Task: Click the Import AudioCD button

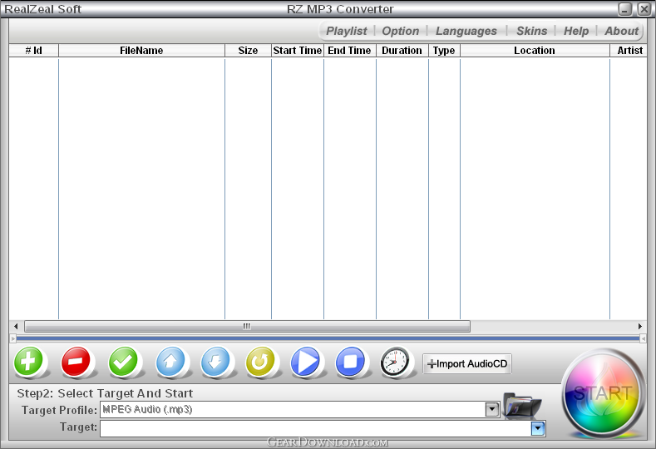Action: (467, 363)
